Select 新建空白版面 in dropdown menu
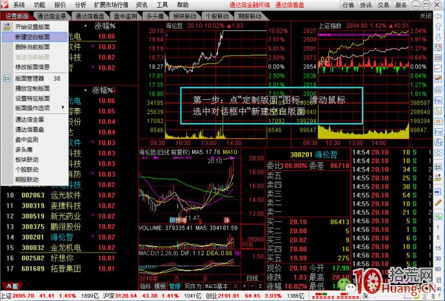This screenshot has height=301, width=445. click(x=35, y=37)
